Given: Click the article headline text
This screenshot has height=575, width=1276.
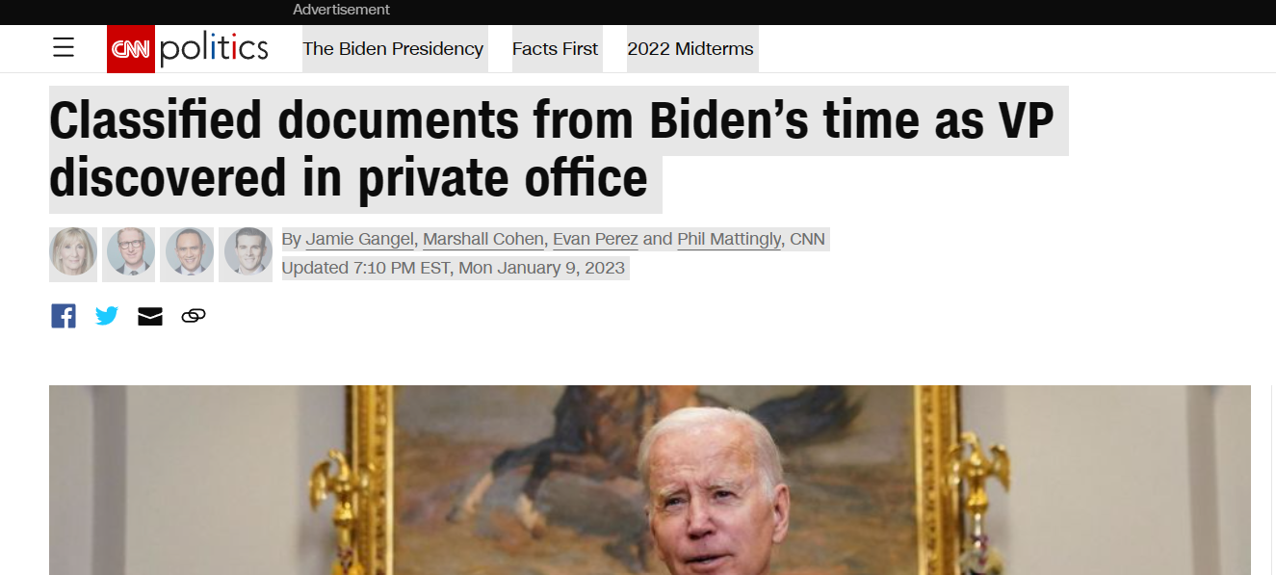Looking at the screenshot, I should (552, 149).
